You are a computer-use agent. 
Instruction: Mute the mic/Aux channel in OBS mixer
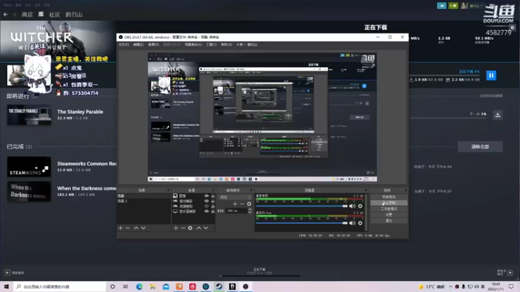point(352,223)
